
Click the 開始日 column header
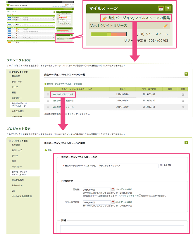coord(123,89)
